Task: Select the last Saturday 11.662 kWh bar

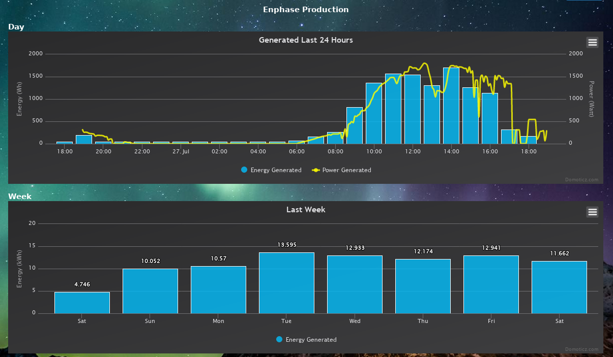Action: pyautogui.click(x=559, y=287)
